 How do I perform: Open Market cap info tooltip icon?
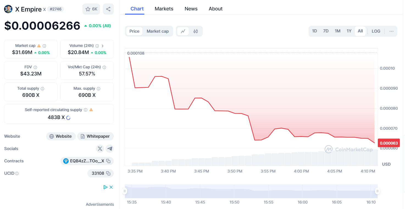click(44, 46)
